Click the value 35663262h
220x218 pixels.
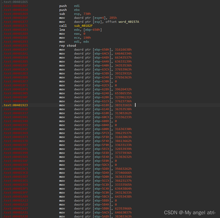coord(123,169)
